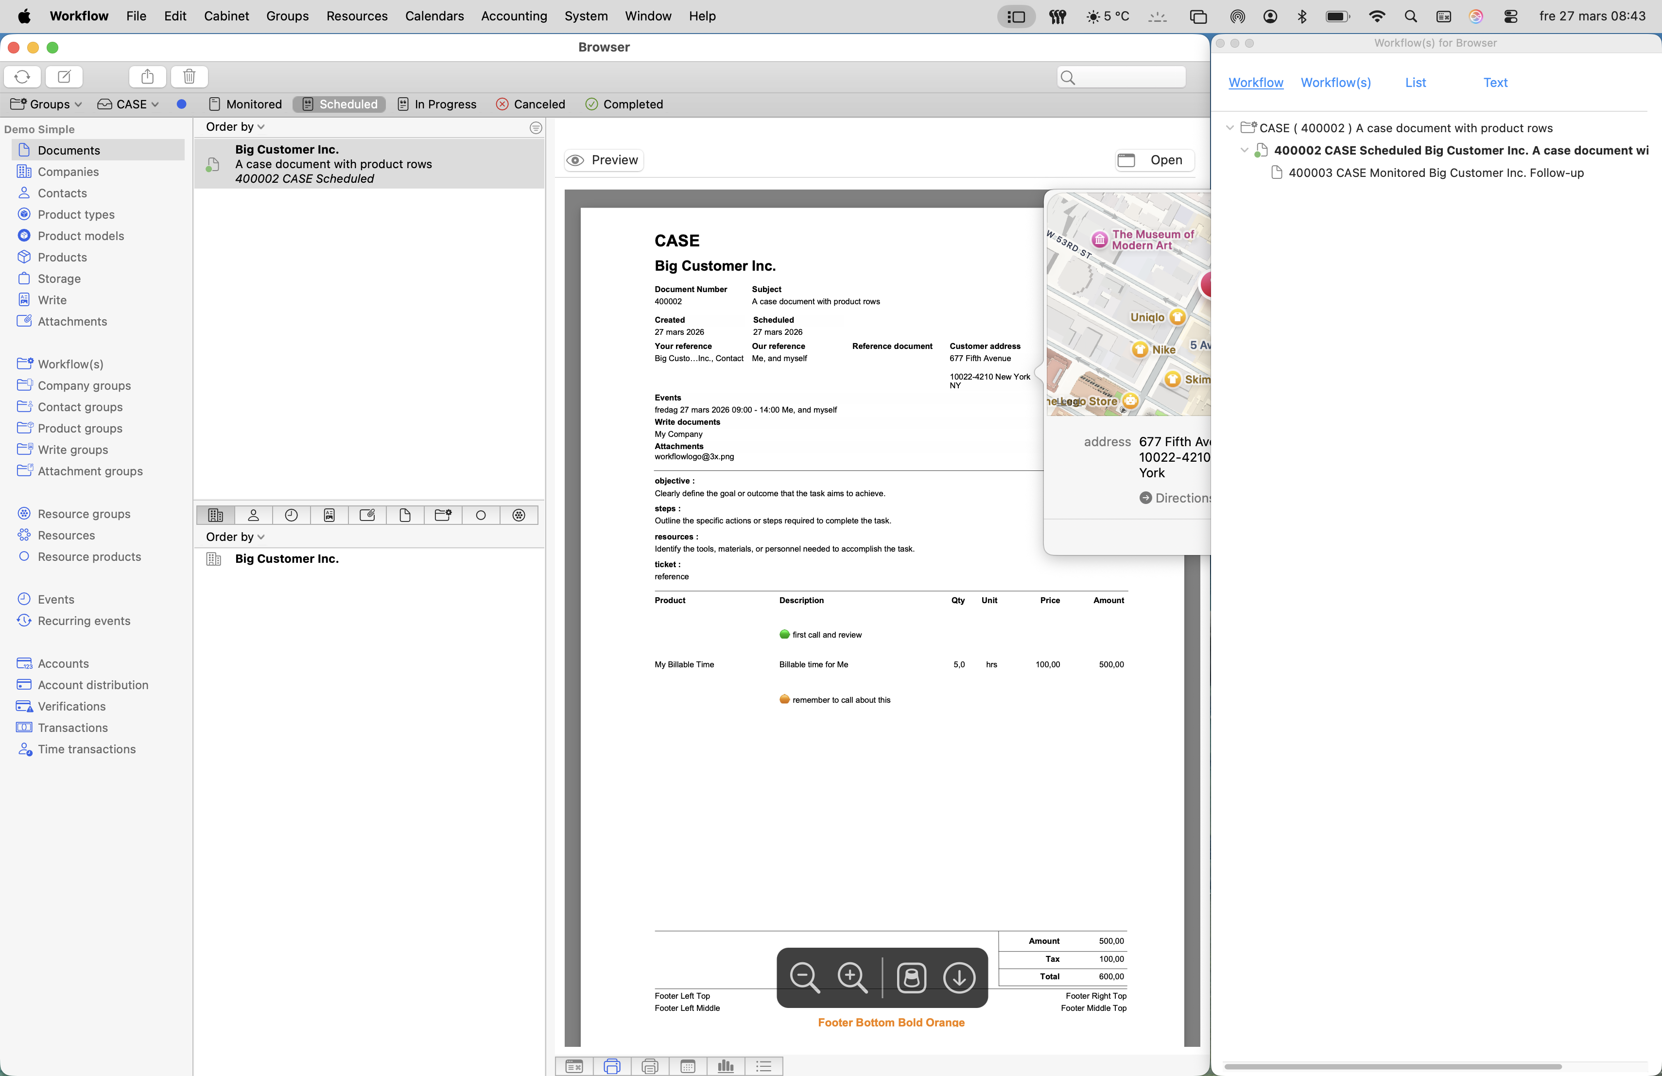
Task: Click the Open button above preview
Action: pyautogui.click(x=1154, y=160)
